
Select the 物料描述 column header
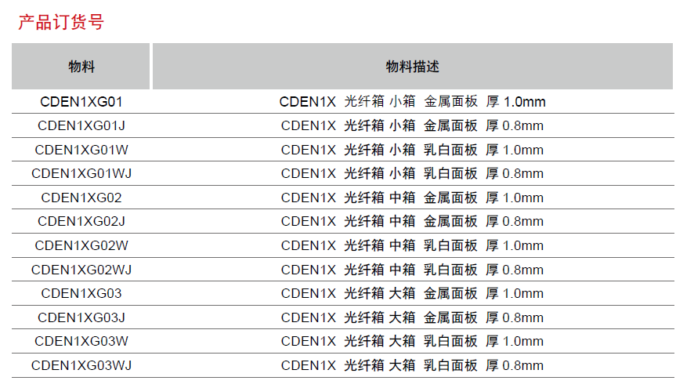413,67
